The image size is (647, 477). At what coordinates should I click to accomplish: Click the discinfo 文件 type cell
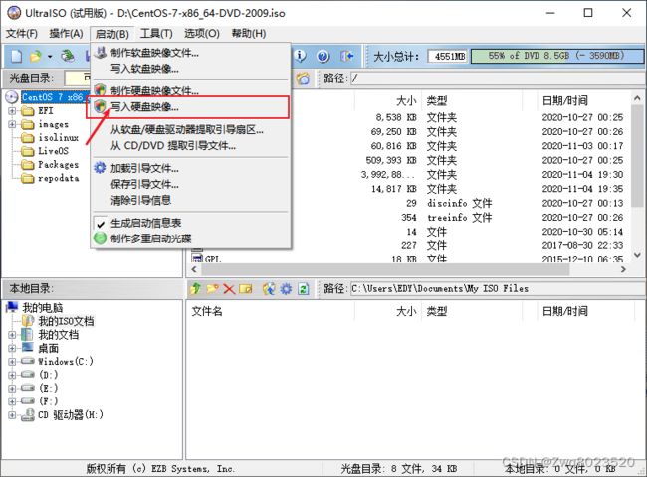(x=459, y=203)
